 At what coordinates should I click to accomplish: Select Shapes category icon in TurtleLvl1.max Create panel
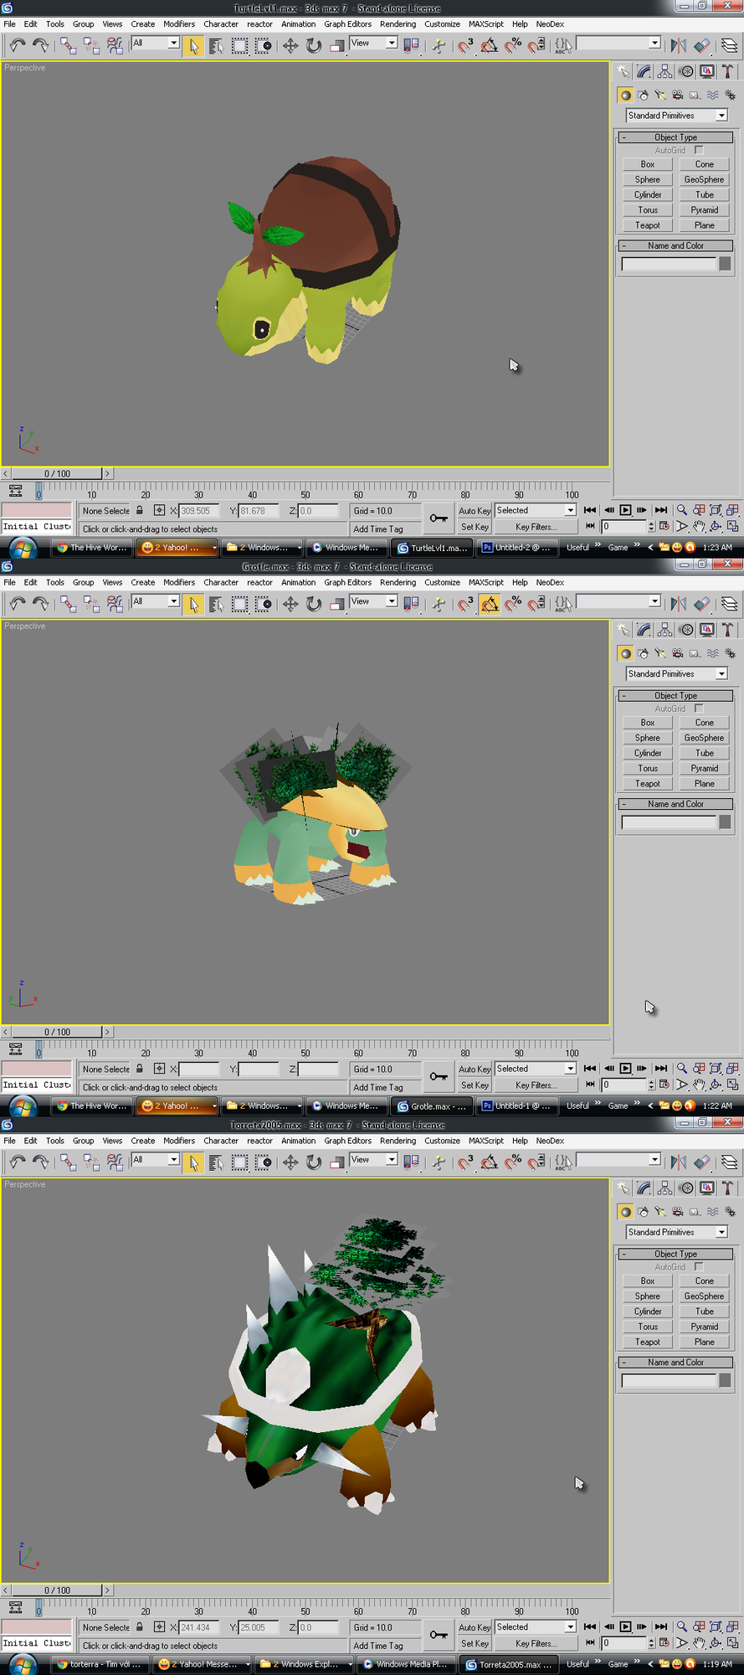(643, 95)
